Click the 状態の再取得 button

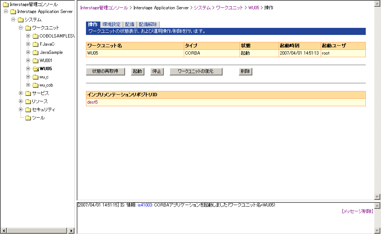[105, 72]
